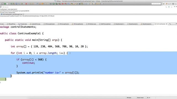The height and width of the screenshot is (99, 177).
Task: Open the BreakExample3 editor tab
Action: (x=146, y=24)
